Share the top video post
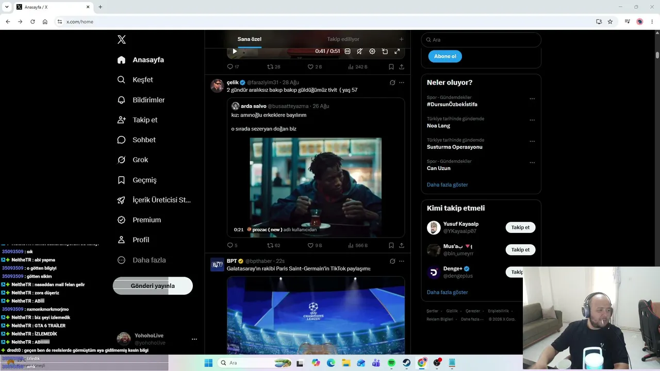Image resolution: width=660 pixels, height=371 pixels. tap(402, 67)
